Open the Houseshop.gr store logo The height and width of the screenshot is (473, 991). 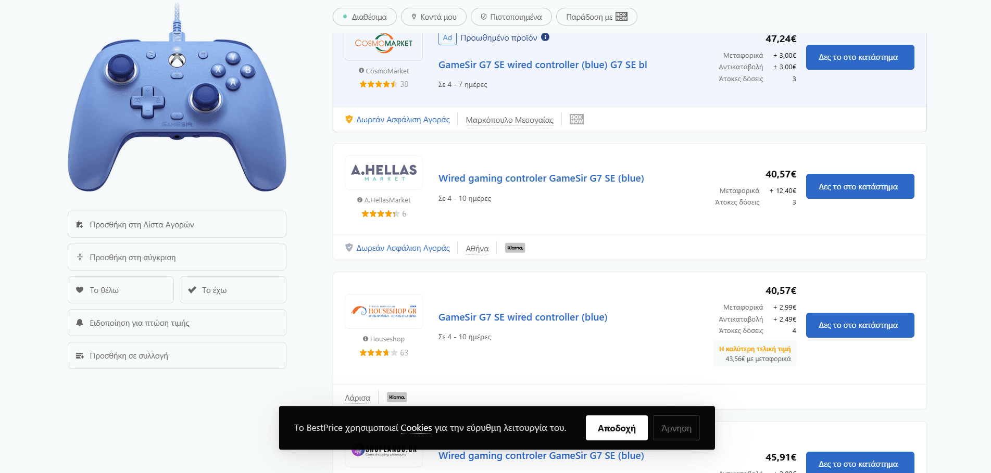[x=384, y=311]
